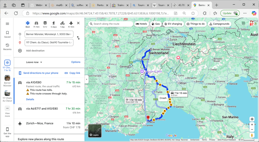Click the Berner Münster starting point field
259x142 pixels.
click(49, 34)
